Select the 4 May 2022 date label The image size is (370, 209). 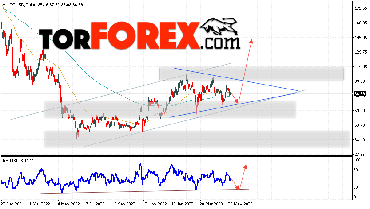pyautogui.click(x=69, y=204)
